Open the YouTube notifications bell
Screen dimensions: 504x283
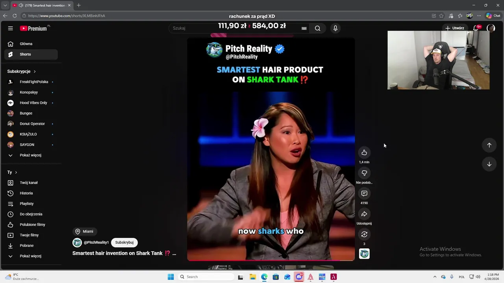(x=476, y=28)
